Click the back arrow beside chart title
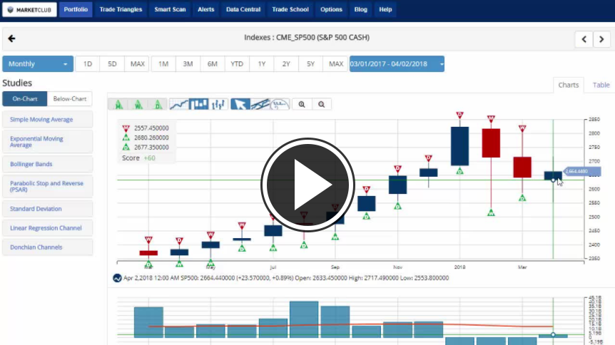Screen dimensions: 615x345 (x=11, y=38)
